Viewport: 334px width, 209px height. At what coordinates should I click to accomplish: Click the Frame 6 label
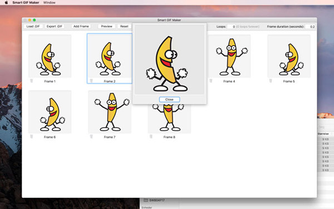click(x=50, y=137)
